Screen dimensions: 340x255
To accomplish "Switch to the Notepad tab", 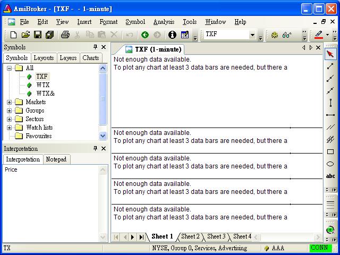I will click(x=56, y=159).
